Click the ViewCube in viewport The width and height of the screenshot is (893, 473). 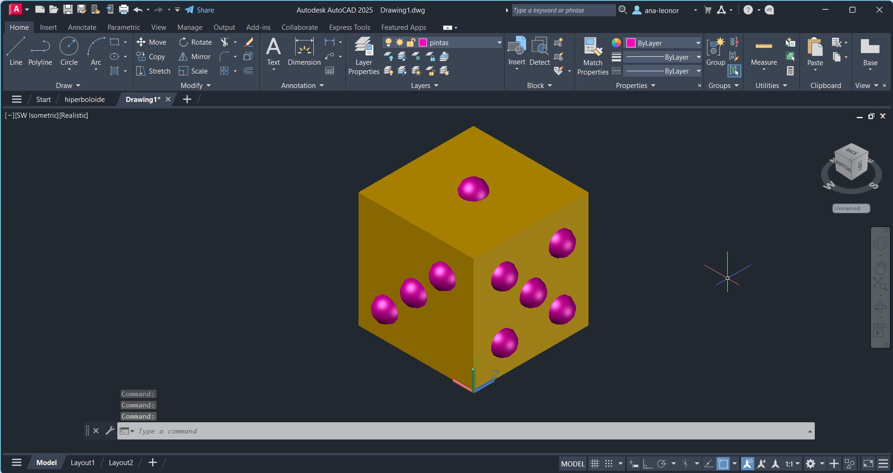coord(851,162)
